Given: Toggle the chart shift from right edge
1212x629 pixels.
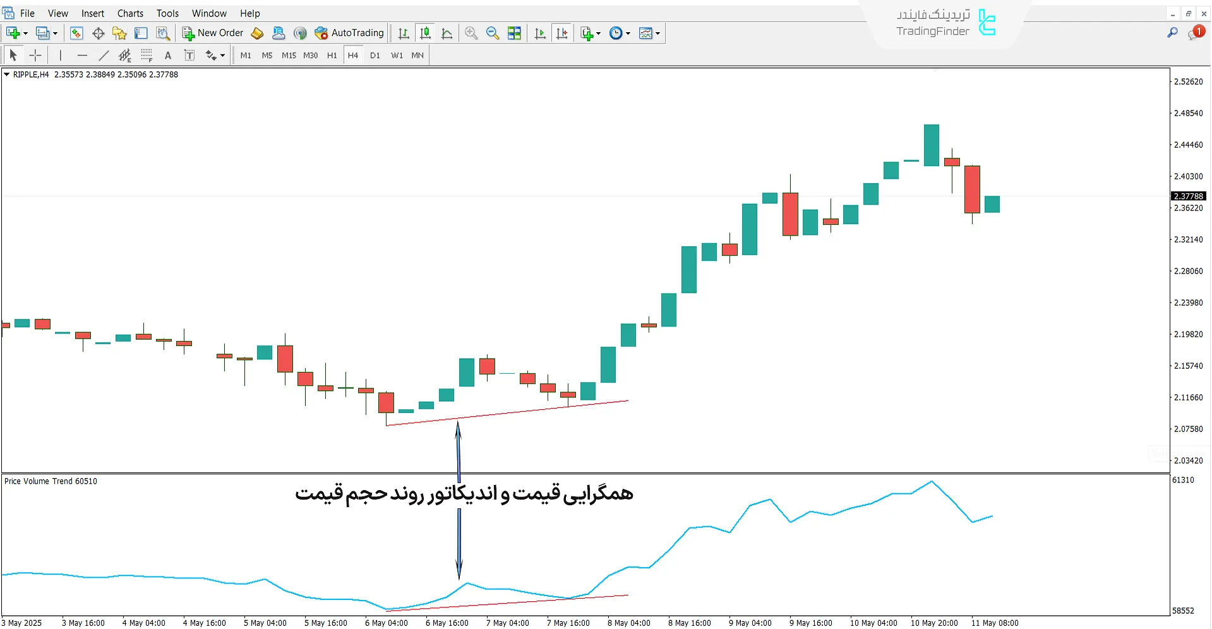Looking at the screenshot, I should (562, 33).
